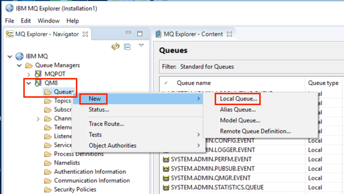Screen dimensions: 344x194
Task: Click the queue icon beside SYSTEM.ADMIN.PERFM.EVENT
Action: (166, 160)
